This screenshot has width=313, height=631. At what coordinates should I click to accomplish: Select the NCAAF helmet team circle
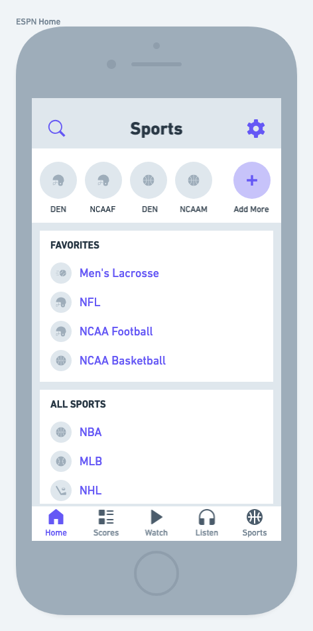click(103, 180)
